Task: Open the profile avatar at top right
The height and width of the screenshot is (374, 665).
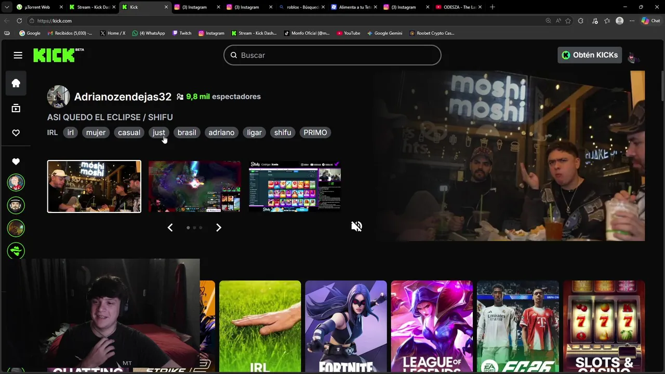Action: click(x=633, y=55)
